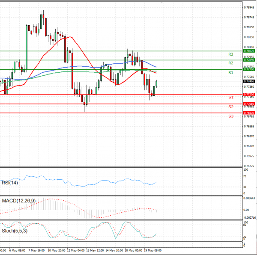The height and width of the screenshot is (255, 257).
Task: Select the 0.77200 red price tag
Action: 249,95
